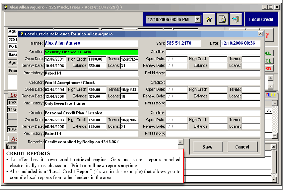Save the local credit reference
The image size is (283, 190).
point(208,147)
